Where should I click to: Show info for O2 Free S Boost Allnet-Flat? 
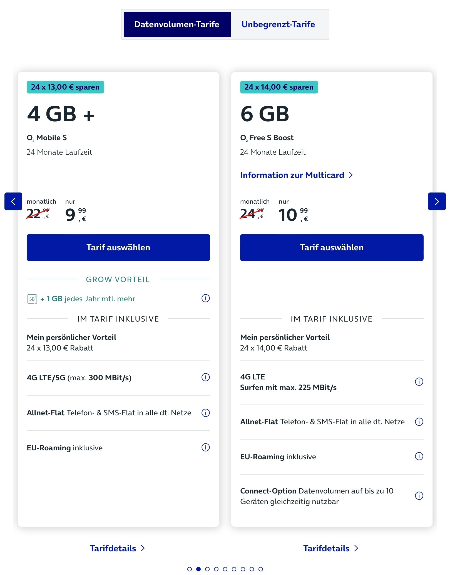click(419, 422)
